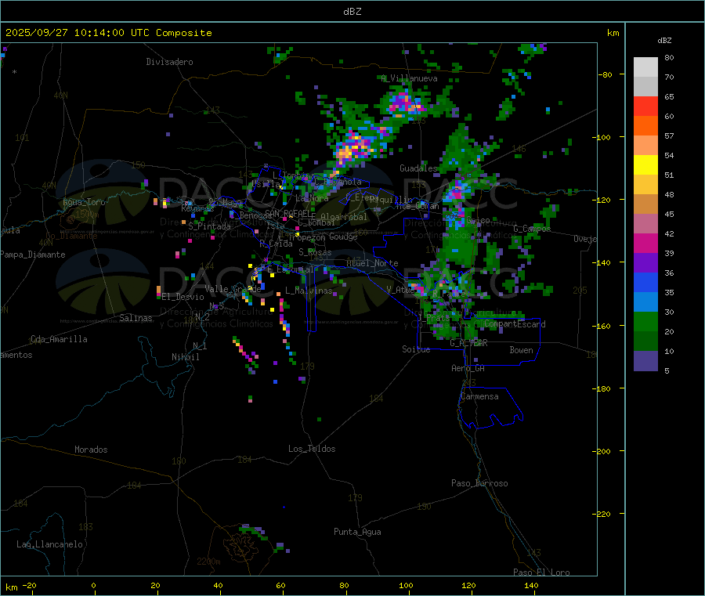Select the Punta_Agua label

pyautogui.click(x=357, y=532)
